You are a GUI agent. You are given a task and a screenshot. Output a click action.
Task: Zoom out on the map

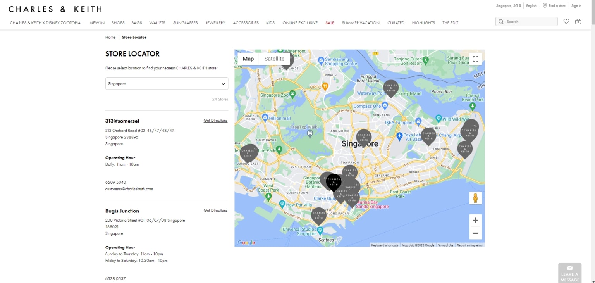[475, 233]
